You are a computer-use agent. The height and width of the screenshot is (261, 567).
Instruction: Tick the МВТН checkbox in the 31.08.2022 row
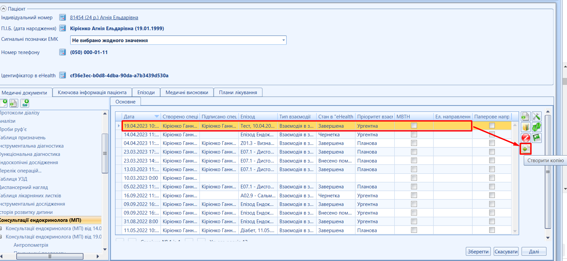pos(414,221)
